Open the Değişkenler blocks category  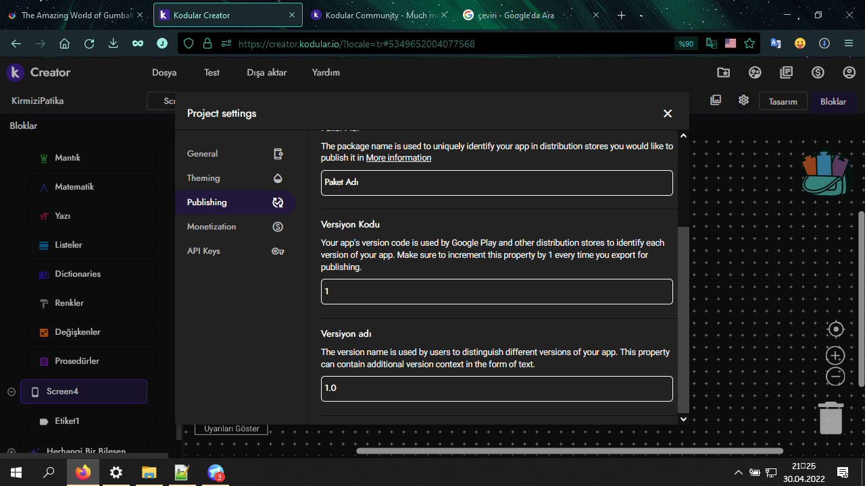tap(92, 332)
